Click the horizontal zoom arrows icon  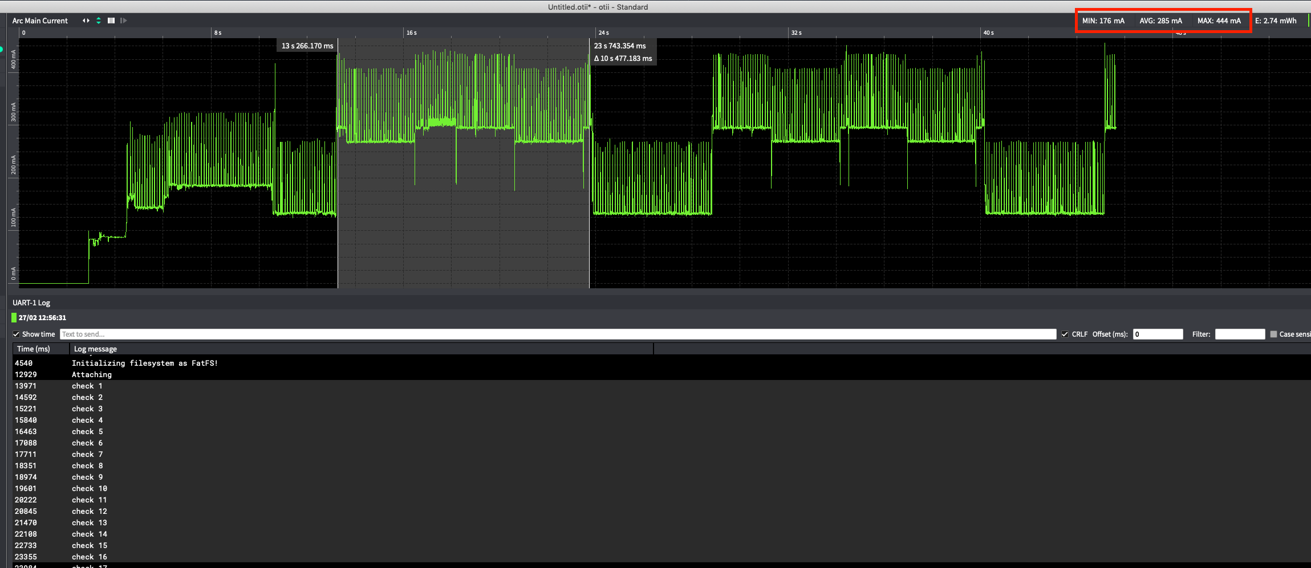[x=86, y=21]
